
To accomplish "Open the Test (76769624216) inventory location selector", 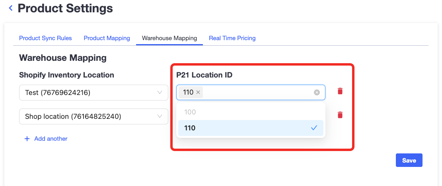I will click(93, 93).
